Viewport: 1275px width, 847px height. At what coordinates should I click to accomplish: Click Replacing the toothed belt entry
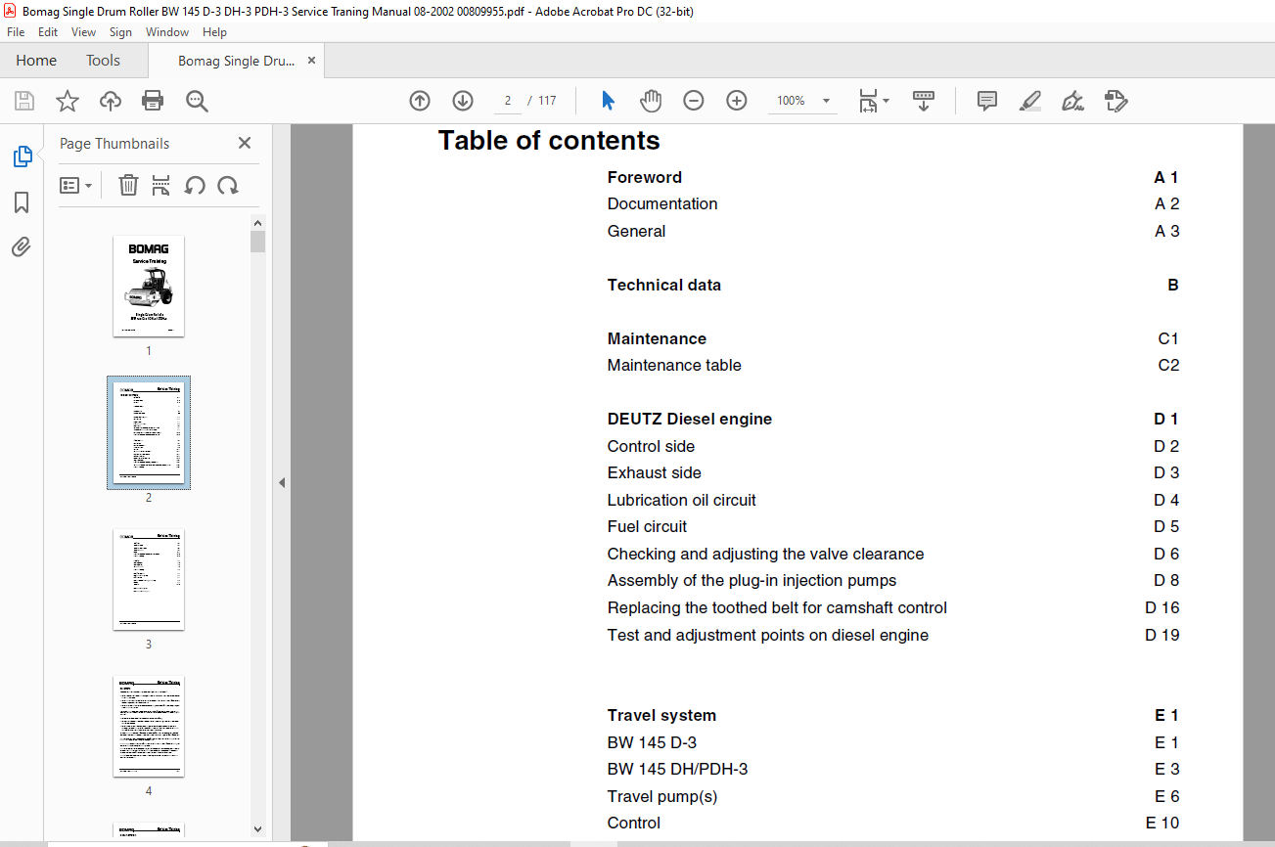[x=777, y=607]
